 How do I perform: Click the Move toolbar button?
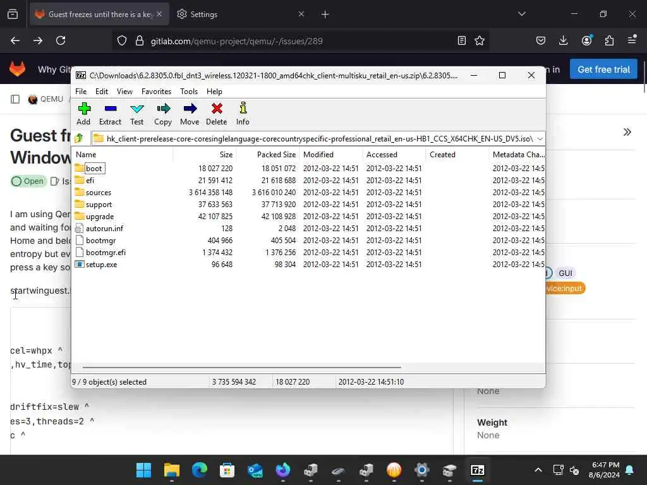coord(190,114)
